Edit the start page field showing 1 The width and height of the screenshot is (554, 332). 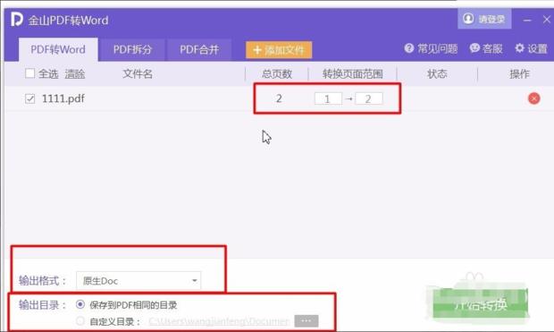coord(328,98)
